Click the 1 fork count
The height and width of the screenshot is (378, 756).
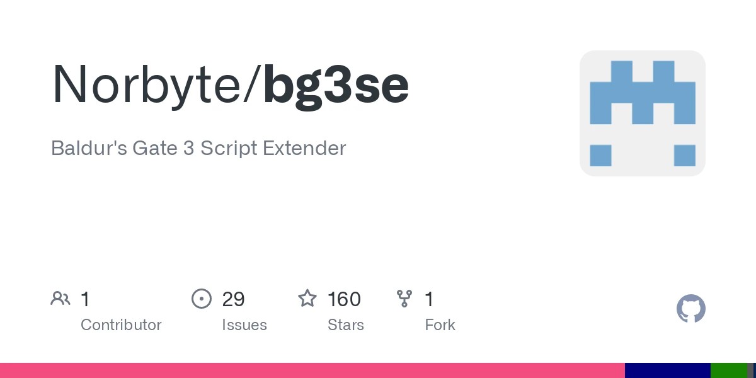[x=429, y=299]
